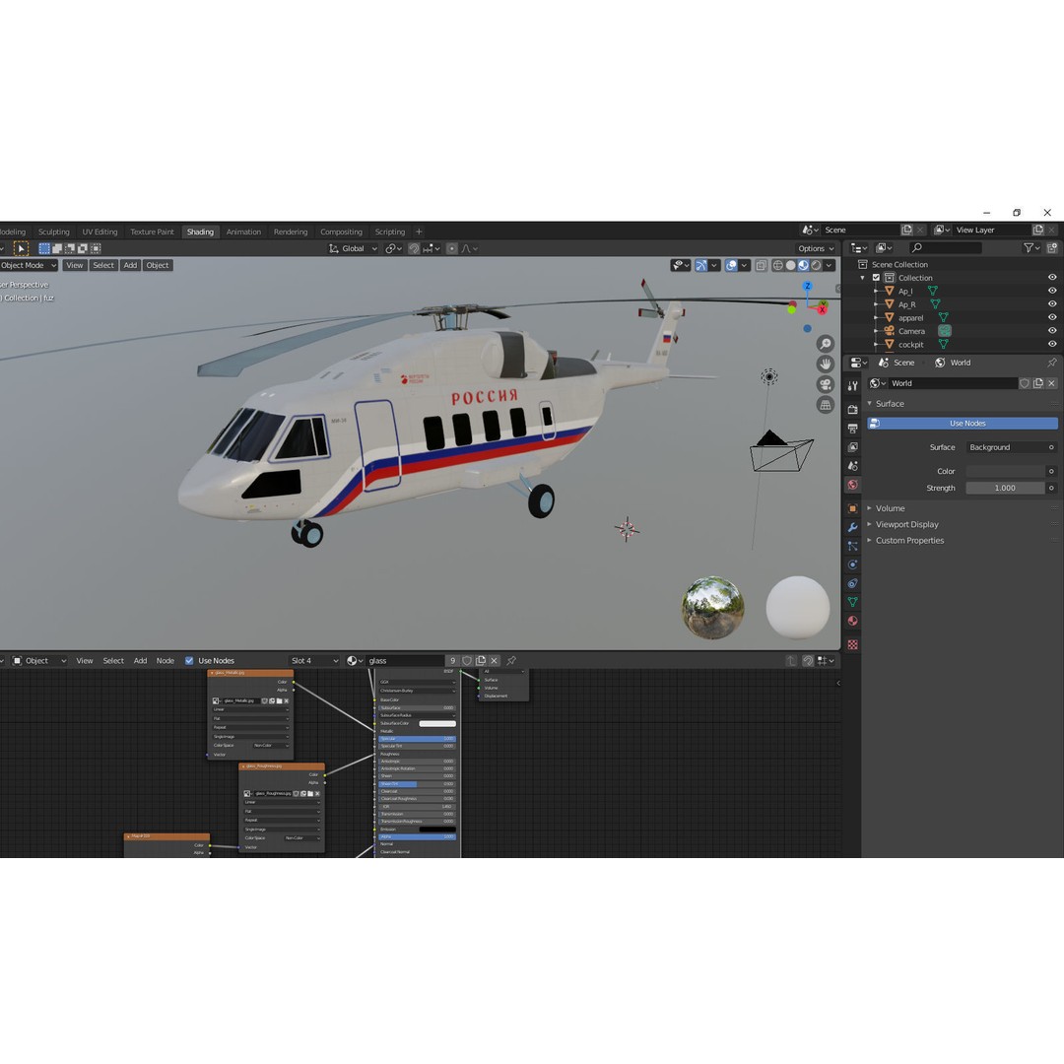Toggle X-ray mode icon in viewport header
The width and height of the screenshot is (1064, 1064).
pyautogui.click(x=762, y=265)
